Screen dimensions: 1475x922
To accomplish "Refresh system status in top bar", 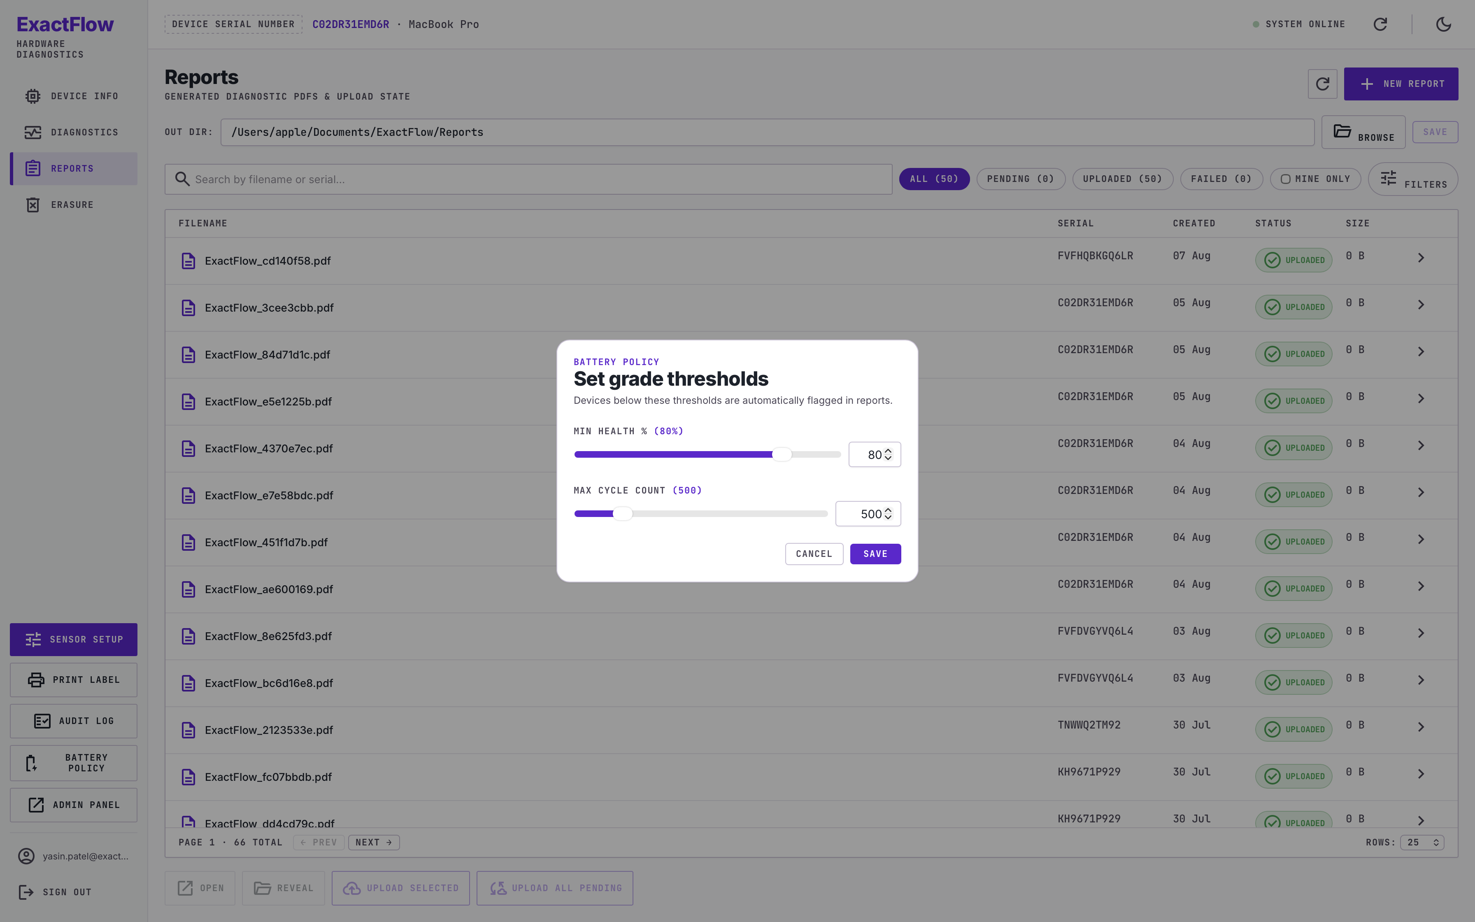I will click(x=1380, y=24).
